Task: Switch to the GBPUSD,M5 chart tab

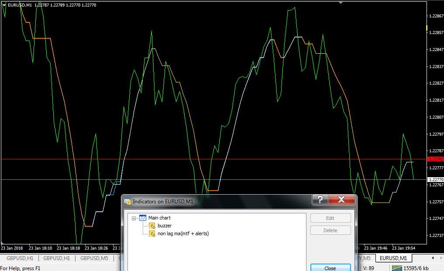Action: (x=94, y=258)
